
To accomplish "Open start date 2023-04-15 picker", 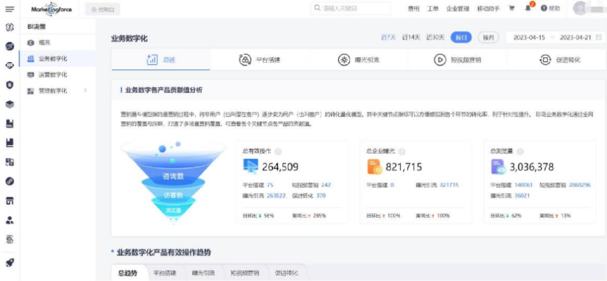I will point(529,38).
